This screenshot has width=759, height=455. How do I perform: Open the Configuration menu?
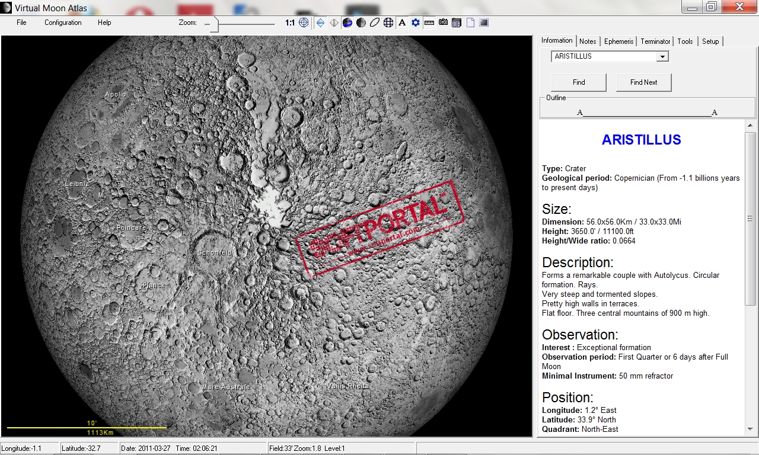[x=63, y=23]
